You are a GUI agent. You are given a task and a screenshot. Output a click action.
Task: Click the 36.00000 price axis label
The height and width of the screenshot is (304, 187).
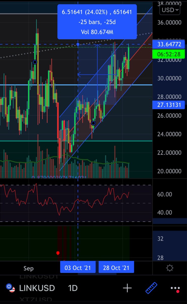[169, 23]
